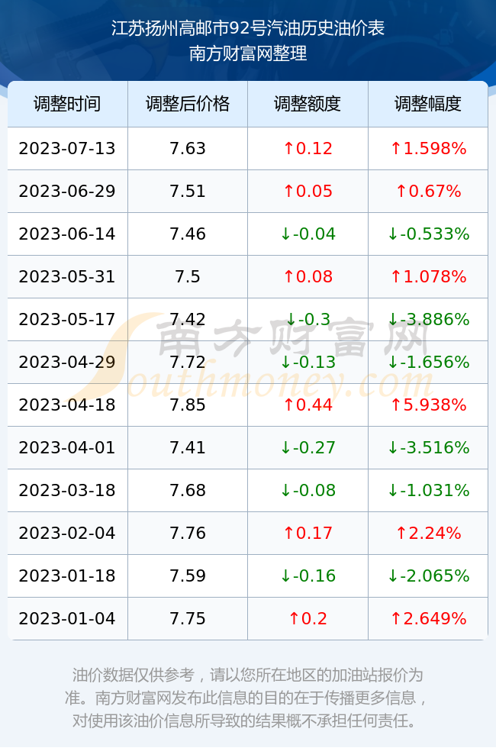Click the disclaimer text about 油价数据仅供参考
Image resolution: width=496 pixels, height=748 pixels.
coord(247,698)
